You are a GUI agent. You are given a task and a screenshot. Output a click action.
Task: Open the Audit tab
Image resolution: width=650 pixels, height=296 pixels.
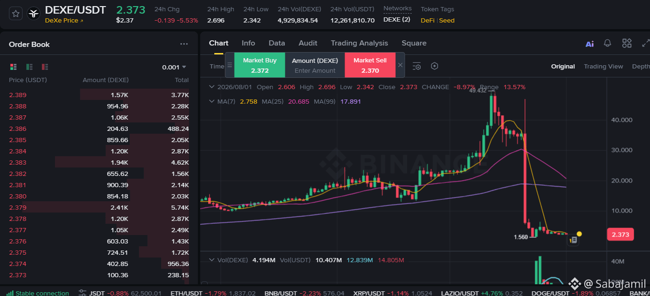point(308,43)
